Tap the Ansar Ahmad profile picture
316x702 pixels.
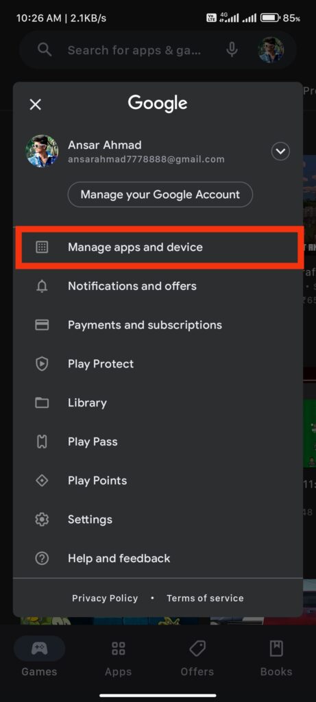point(42,152)
